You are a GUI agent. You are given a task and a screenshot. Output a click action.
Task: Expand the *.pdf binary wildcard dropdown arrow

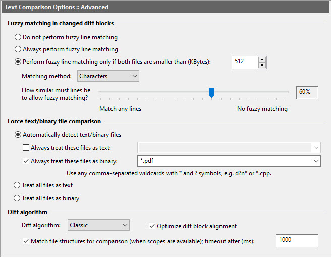click(x=316, y=161)
